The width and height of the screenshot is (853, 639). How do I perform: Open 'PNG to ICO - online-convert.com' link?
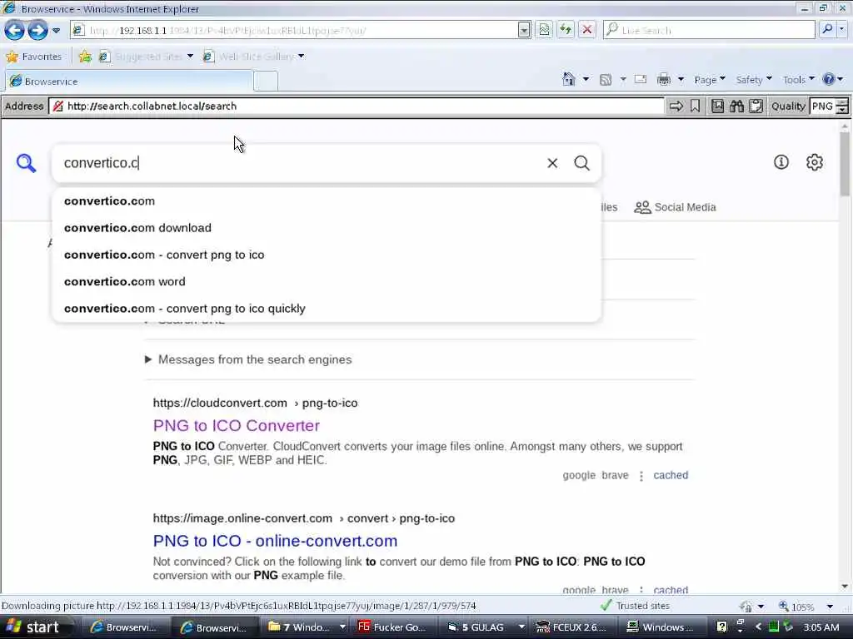275,541
